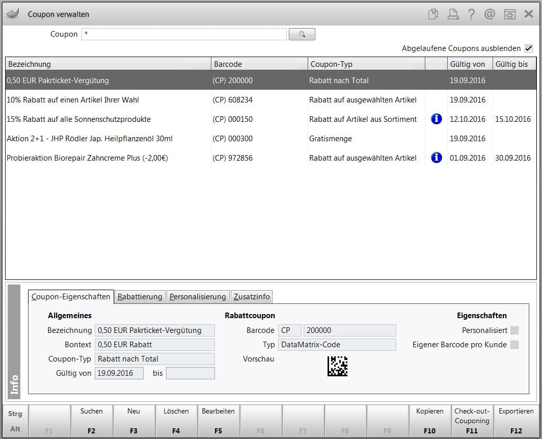Click Typ field DataMatrix-Code
Screen dimensions: 542x439
(x=337, y=345)
